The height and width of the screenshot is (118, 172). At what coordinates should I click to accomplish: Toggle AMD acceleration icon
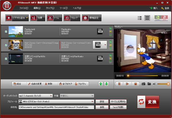click(x=165, y=18)
